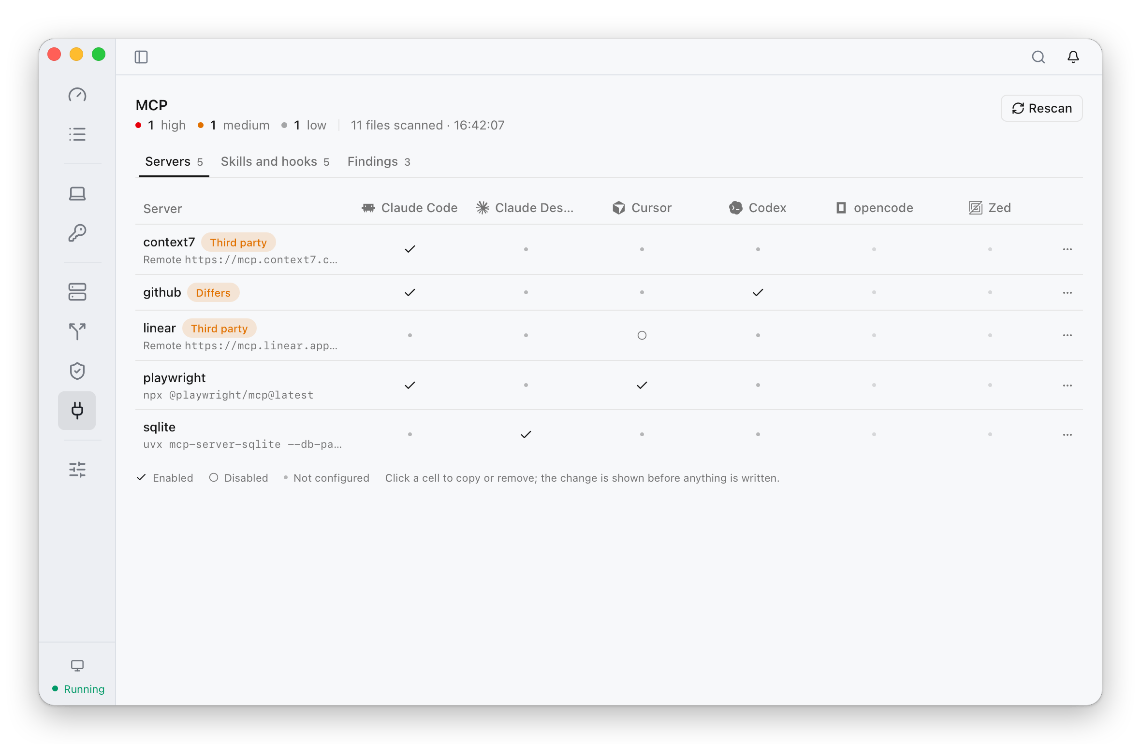The image size is (1141, 744).
Task: Click the Third party badge on linear
Action: (219, 329)
